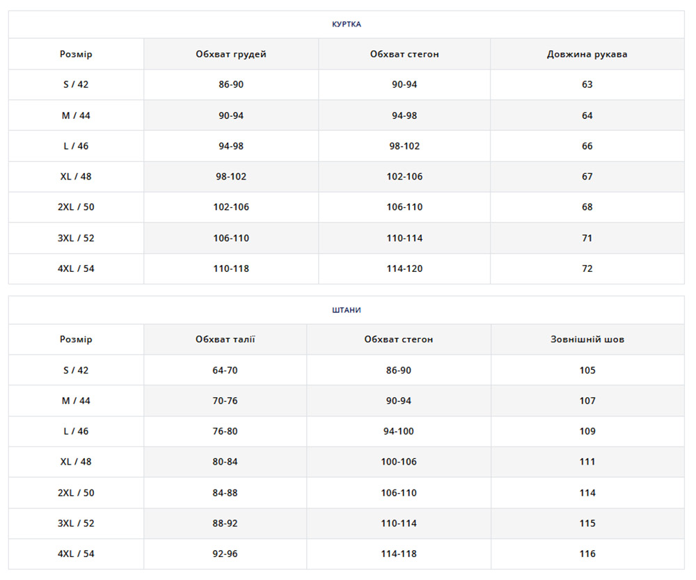Image resolution: width=696 pixels, height=580 pixels.
Task: Click the КУРТКА table title
Action: pyautogui.click(x=346, y=24)
